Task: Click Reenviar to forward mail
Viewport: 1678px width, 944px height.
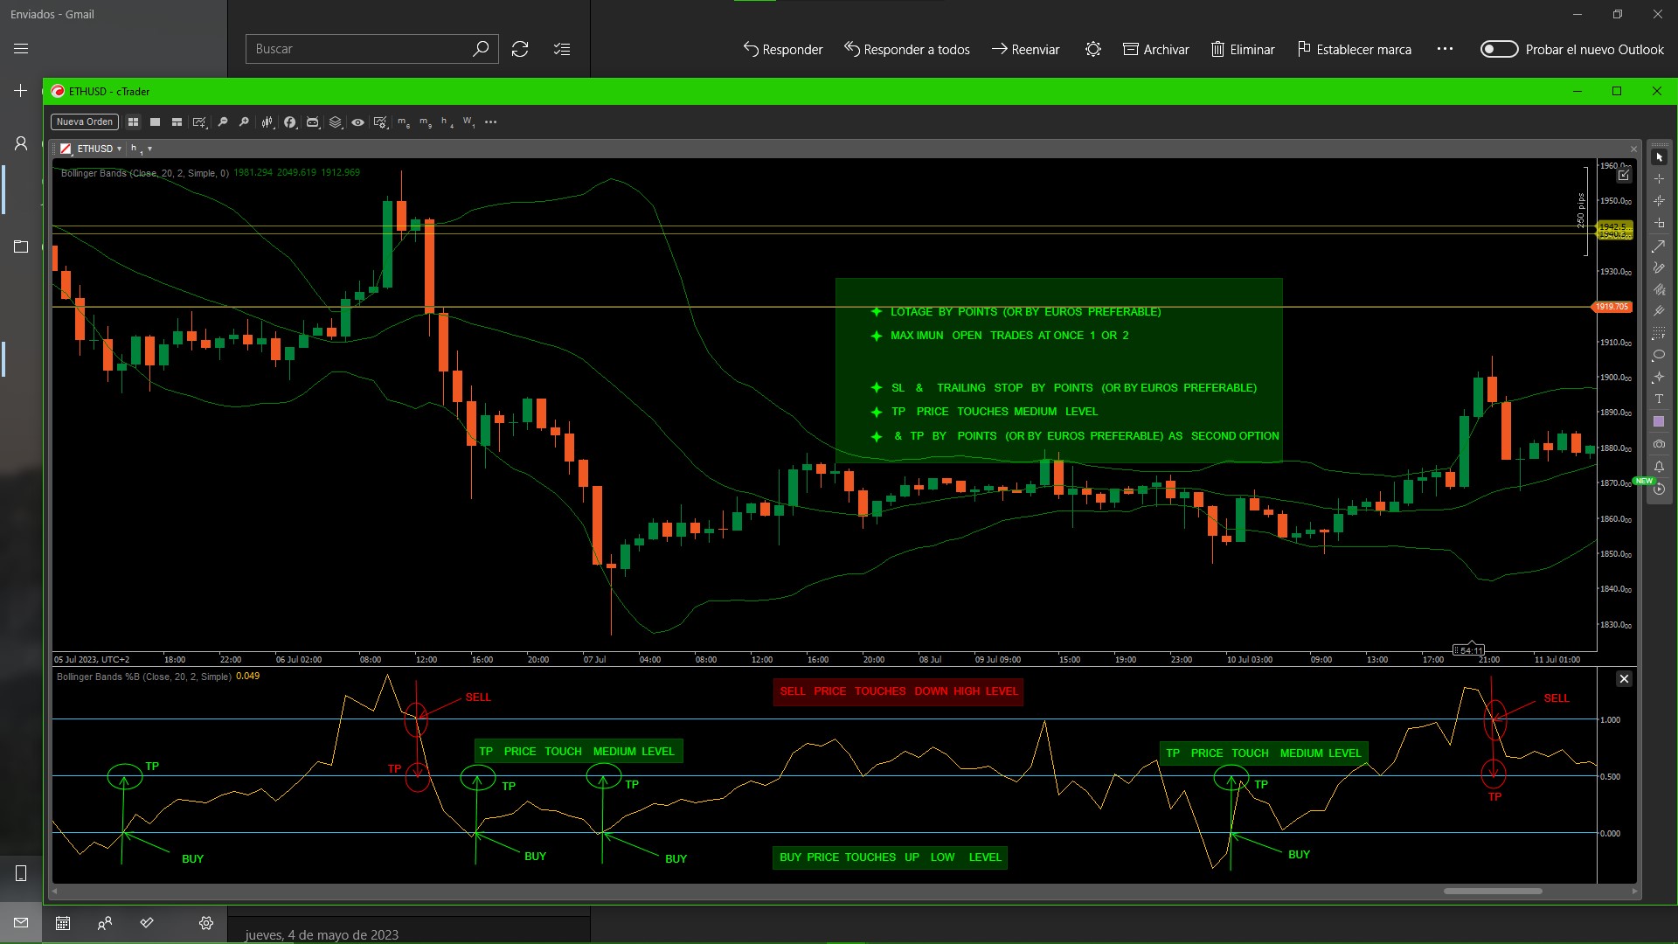Action: 1025,49
